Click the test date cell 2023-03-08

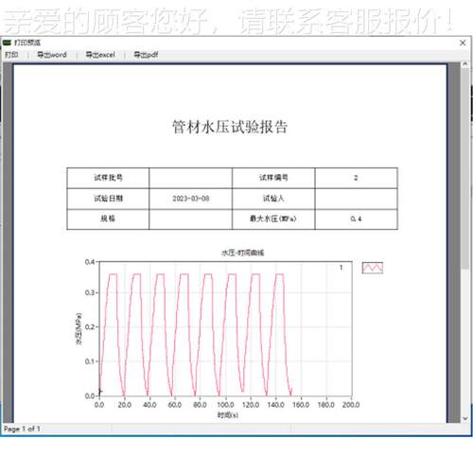pos(191,199)
